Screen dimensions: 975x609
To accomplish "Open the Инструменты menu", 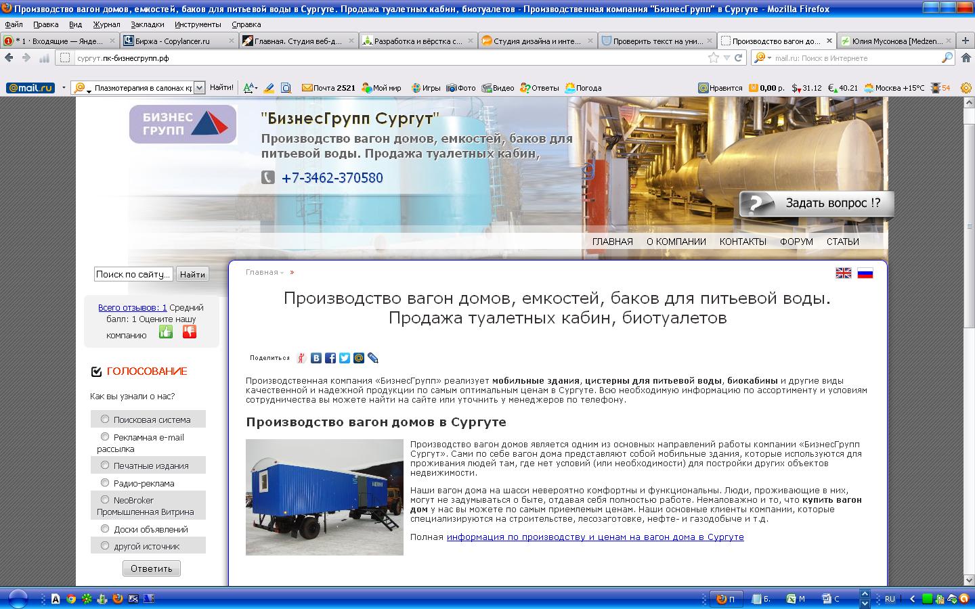I will 198,24.
